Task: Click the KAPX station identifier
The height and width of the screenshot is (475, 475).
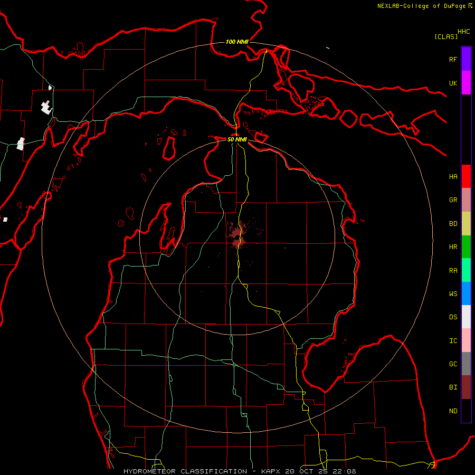Action: [271, 471]
